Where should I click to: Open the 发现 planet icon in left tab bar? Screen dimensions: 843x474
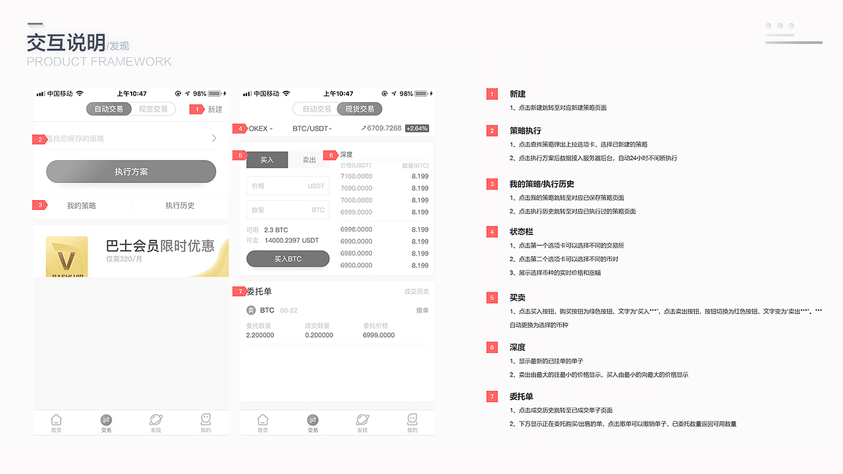155,419
